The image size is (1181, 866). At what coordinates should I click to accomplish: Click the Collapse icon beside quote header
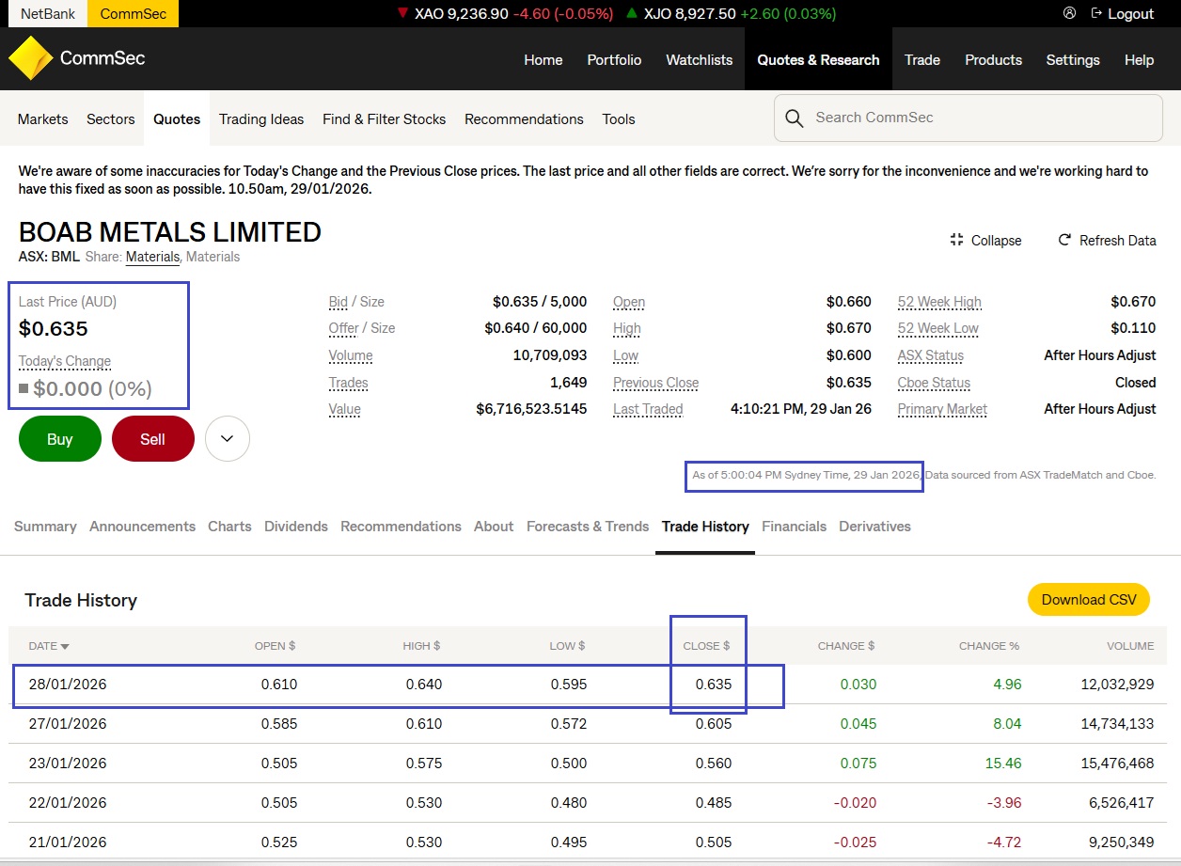[956, 240]
